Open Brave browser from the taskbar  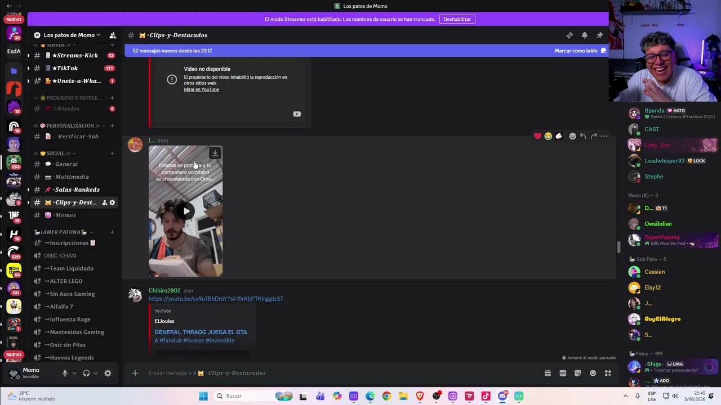420,396
